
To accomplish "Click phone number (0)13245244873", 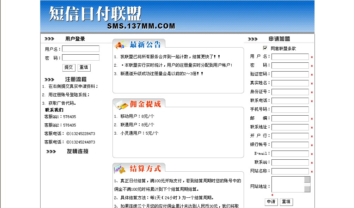I will (x=81, y=142).
